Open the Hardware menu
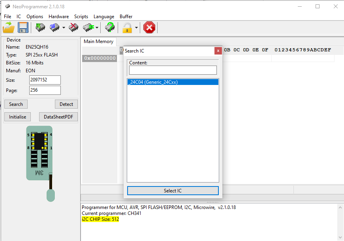This screenshot has height=241, width=344. click(58, 17)
